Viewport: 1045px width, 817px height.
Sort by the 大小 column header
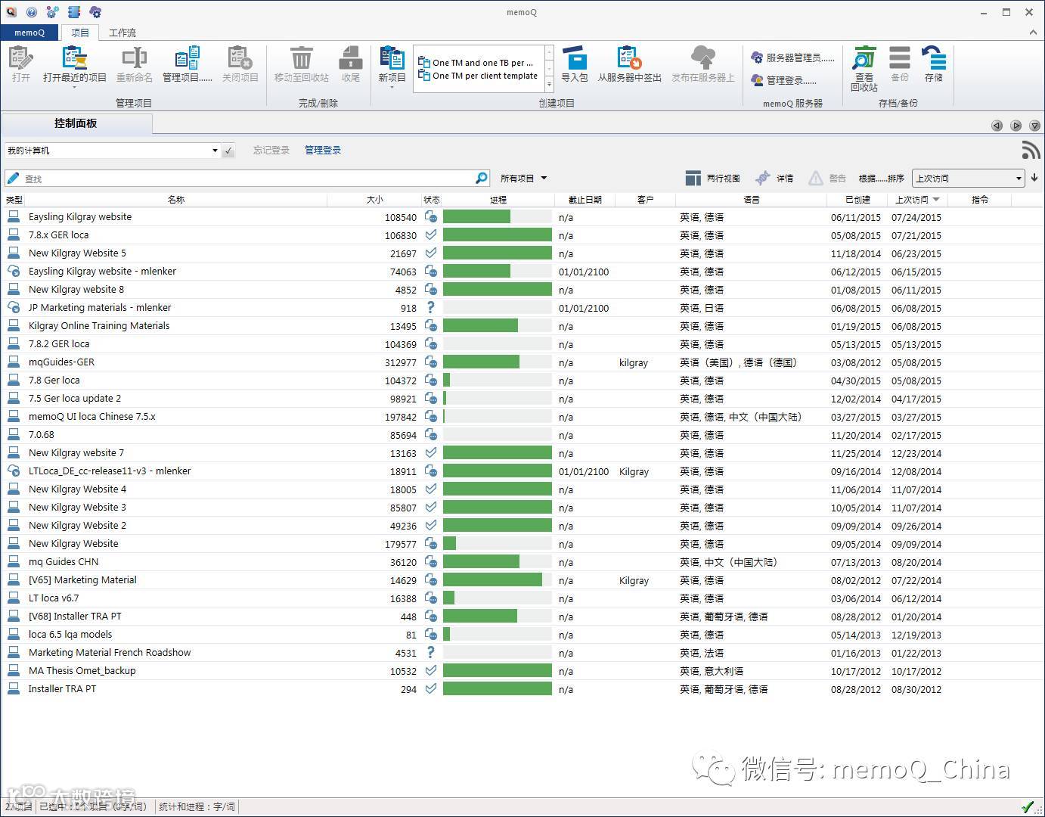coord(374,200)
